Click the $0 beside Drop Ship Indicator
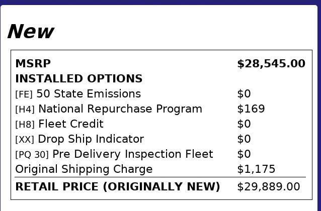 [x=244, y=139]
